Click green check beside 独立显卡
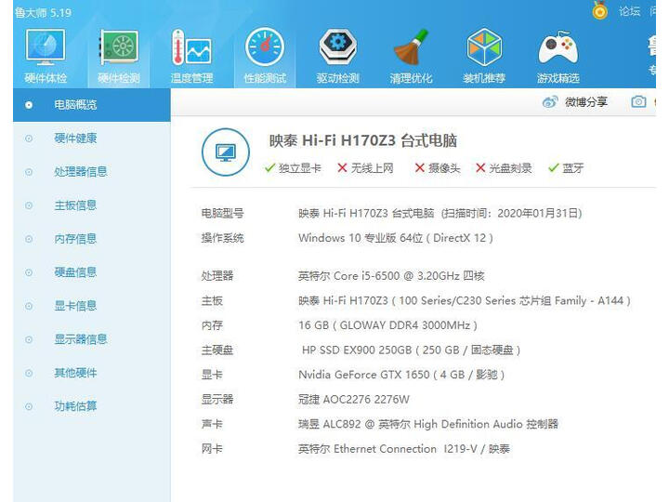669x502 pixels. coord(269,168)
